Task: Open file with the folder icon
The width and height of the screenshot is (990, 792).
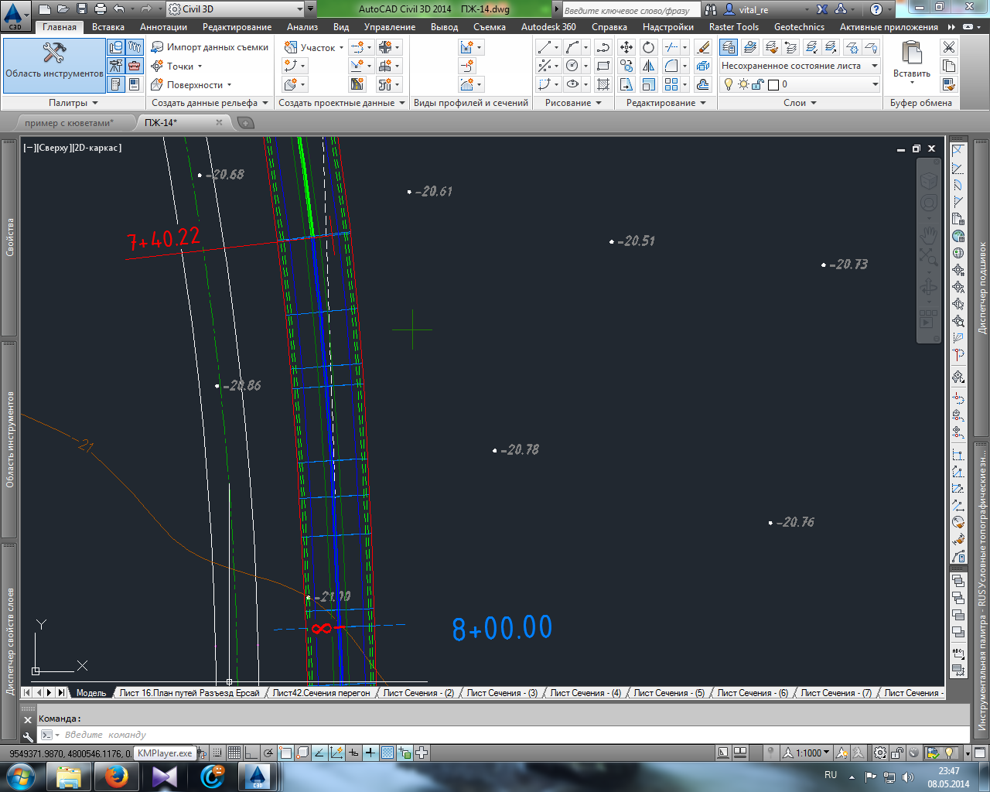Action: [x=63, y=9]
